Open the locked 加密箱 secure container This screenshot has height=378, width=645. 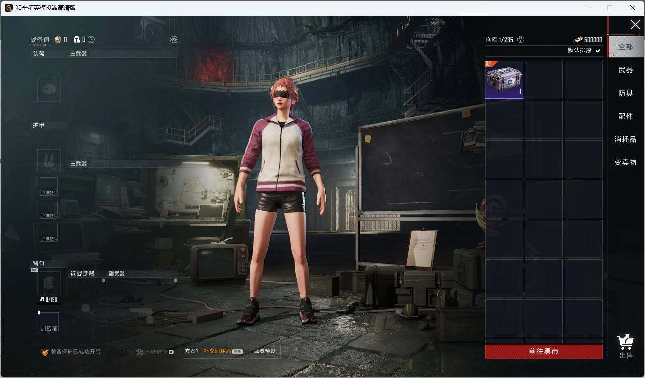[x=49, y=322]
